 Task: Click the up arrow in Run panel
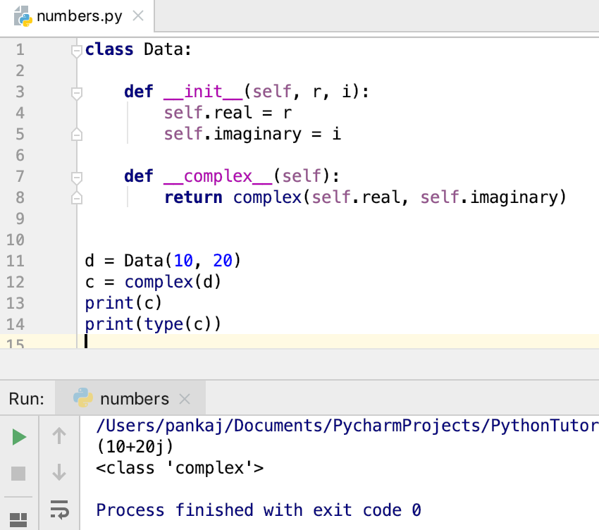coord(59,437)
